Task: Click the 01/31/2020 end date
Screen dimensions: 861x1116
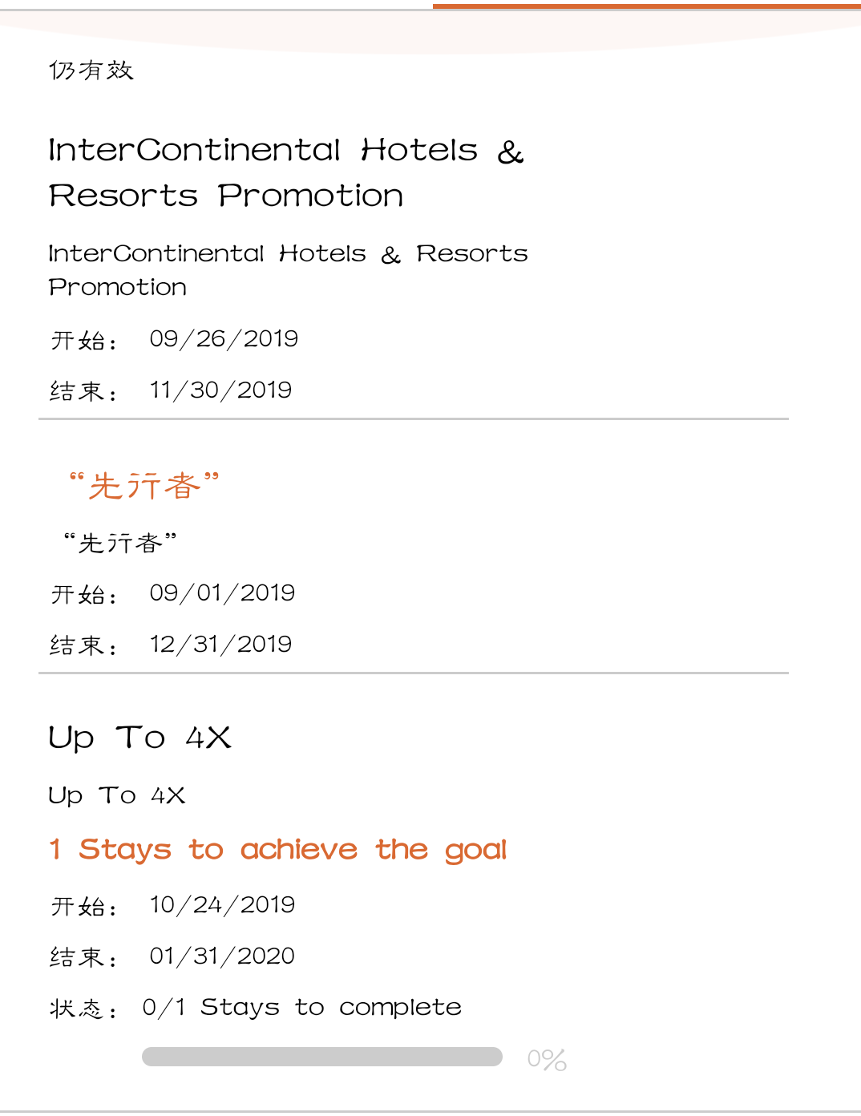Action: 222,956
